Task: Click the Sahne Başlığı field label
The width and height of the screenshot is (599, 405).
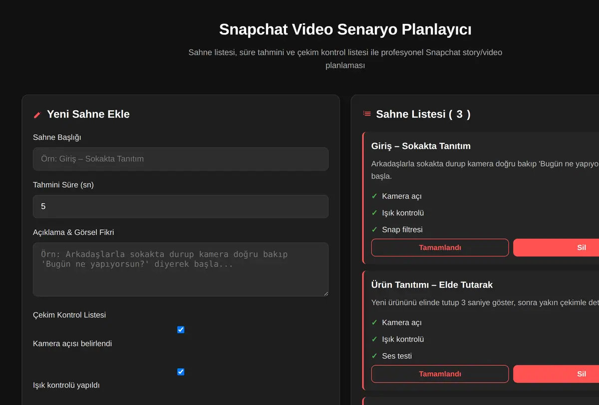Action: click(x=57, y=137)
